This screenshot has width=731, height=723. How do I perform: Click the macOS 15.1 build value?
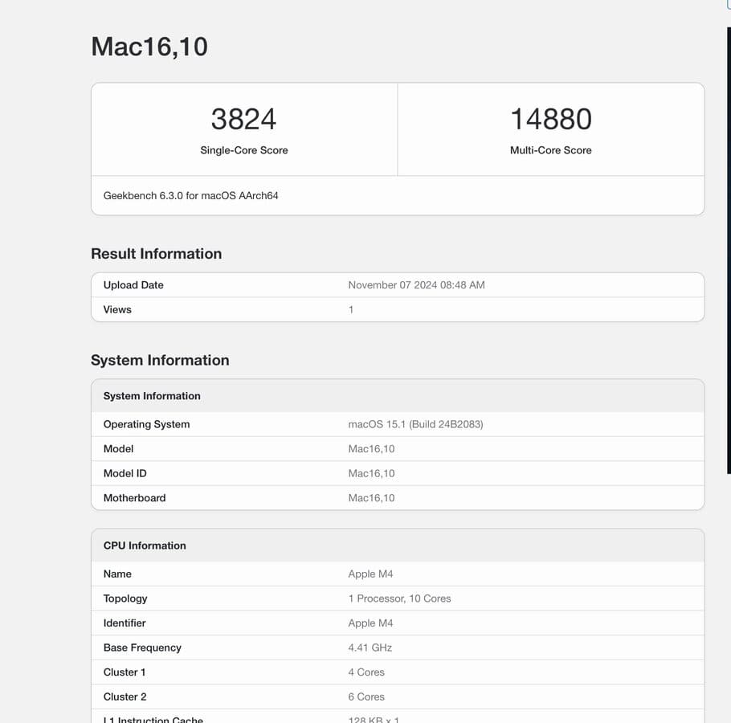(x=415, y=424)
